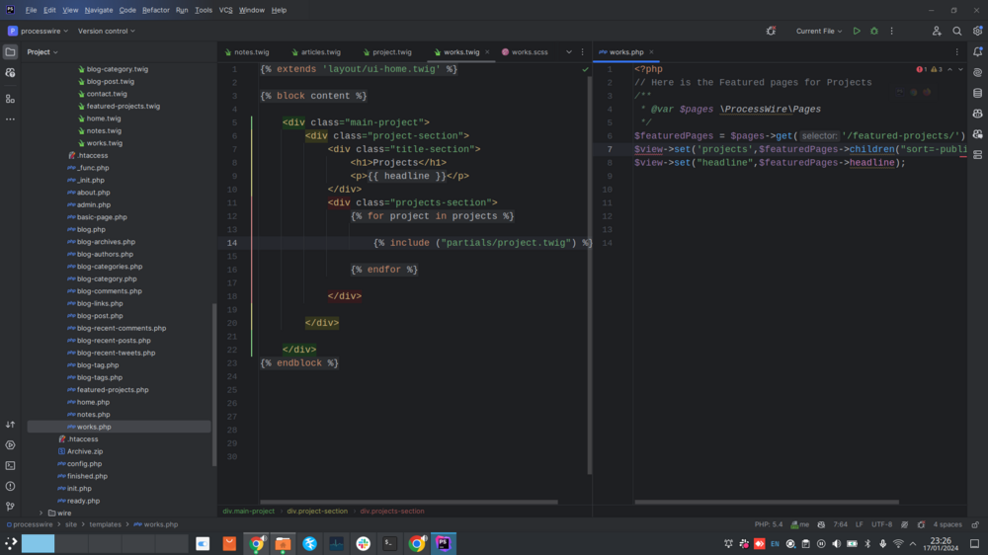Open the Current File run configuration dropdown

819,31
